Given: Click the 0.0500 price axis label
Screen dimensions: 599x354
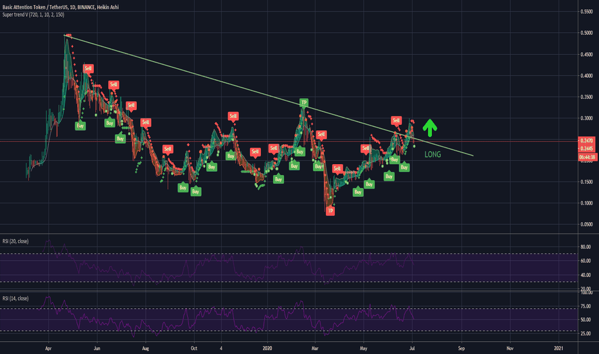Looking at the screenshot, I should pyautogui.click(x=586, y=224).
